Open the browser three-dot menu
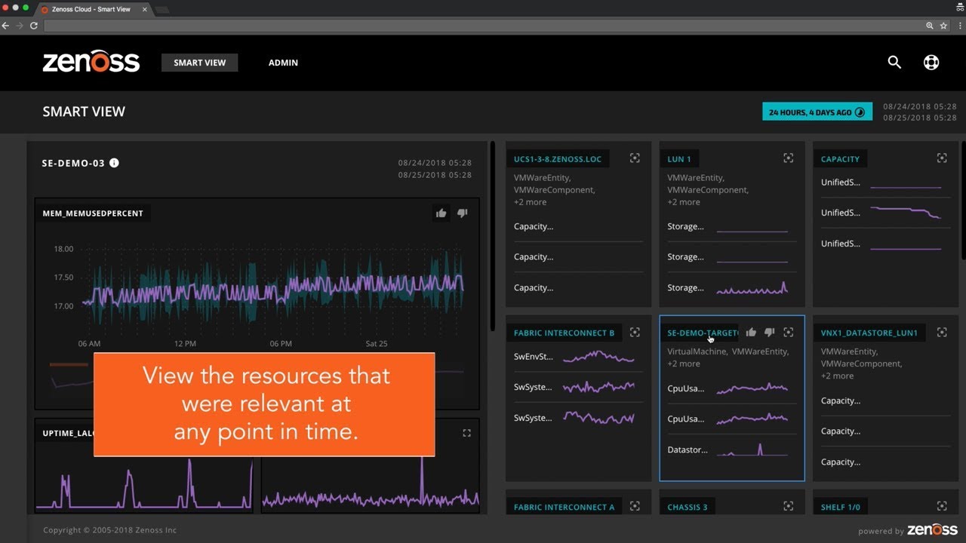This screenshot has width=966, height=543. 958,26
